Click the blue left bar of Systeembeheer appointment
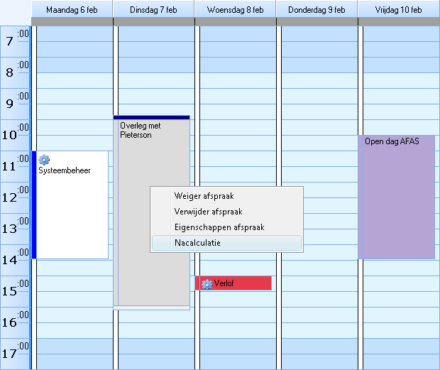 click(x=34, y=205)
